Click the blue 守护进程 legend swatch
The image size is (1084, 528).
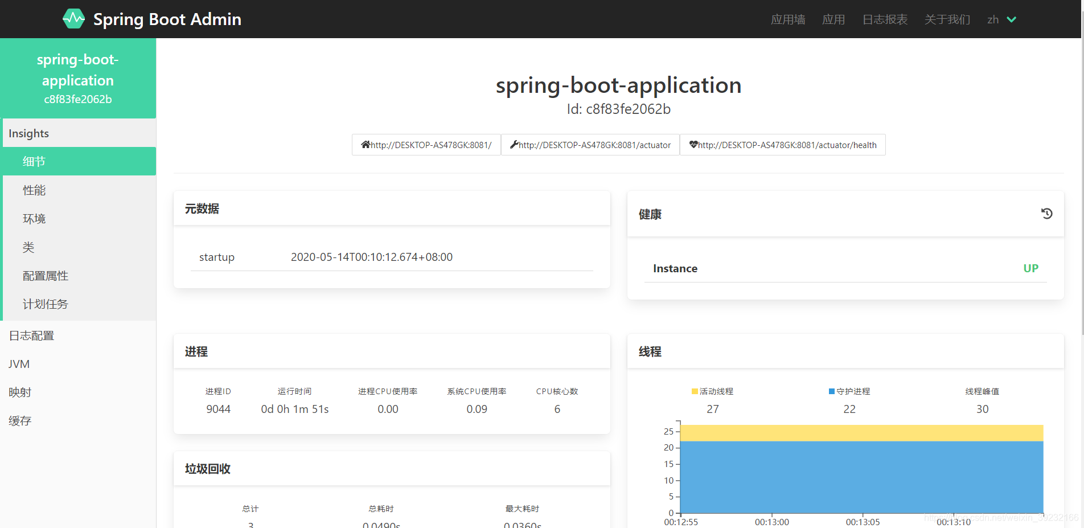point(832,391)
